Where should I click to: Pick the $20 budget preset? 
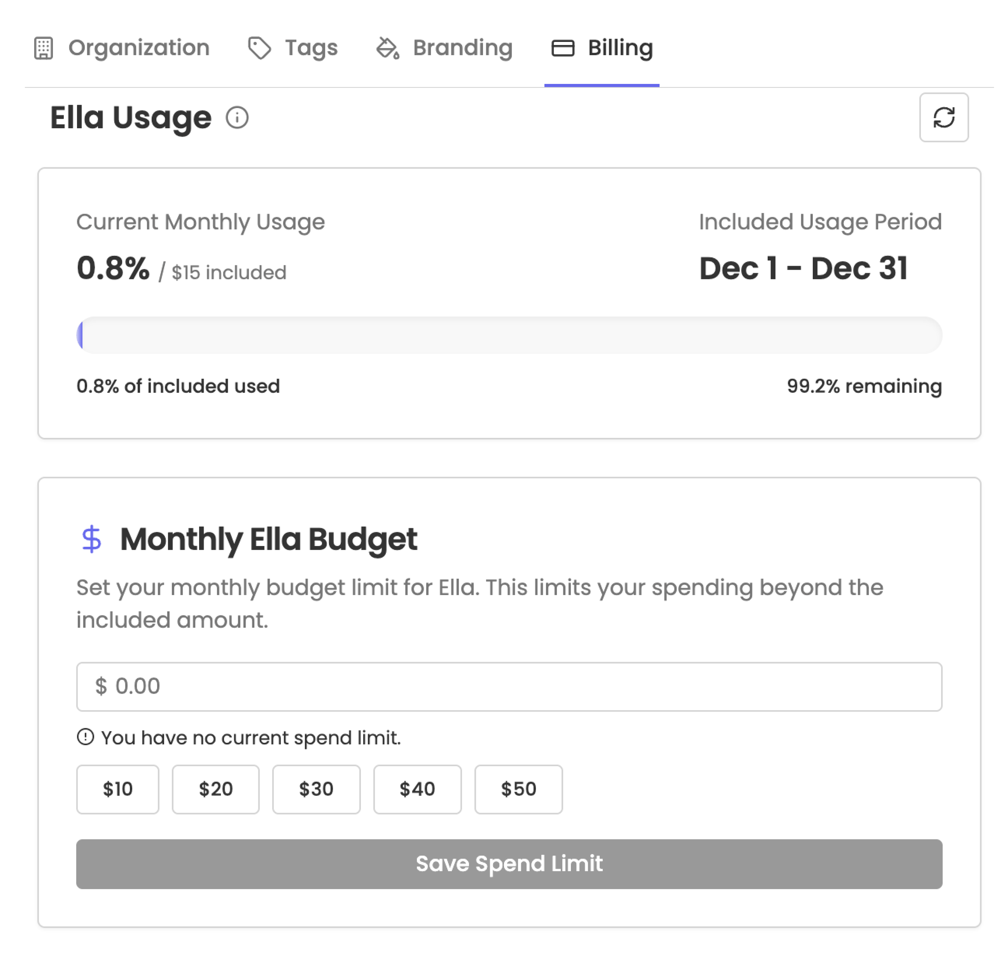tap(215, 789)
